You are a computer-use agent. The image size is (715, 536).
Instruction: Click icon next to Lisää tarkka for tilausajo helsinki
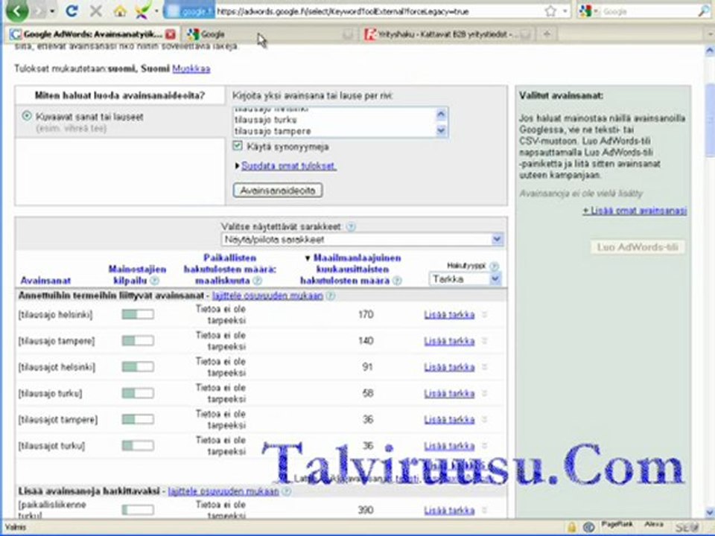tap(485, 314)
